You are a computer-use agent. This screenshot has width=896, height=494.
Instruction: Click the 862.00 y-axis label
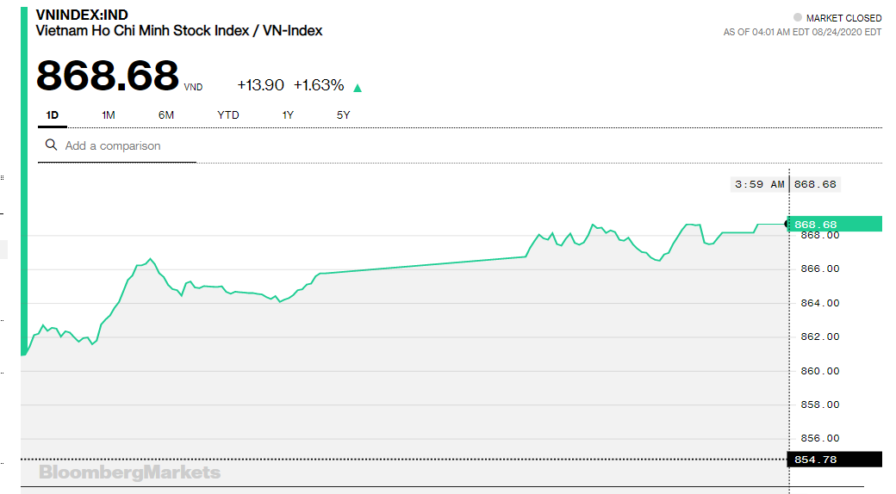click(x=820, y=337)
